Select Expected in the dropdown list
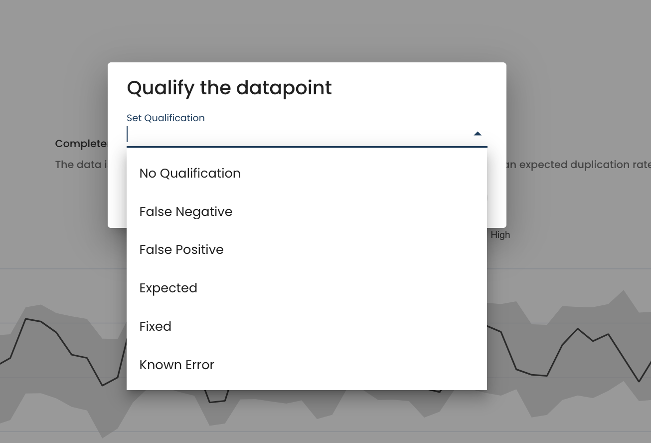The height and width of the screenshot is (443, 651). point(168,288)
